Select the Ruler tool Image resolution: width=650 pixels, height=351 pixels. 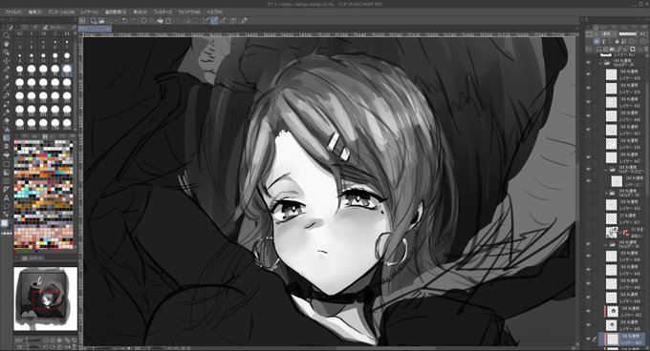7,189
